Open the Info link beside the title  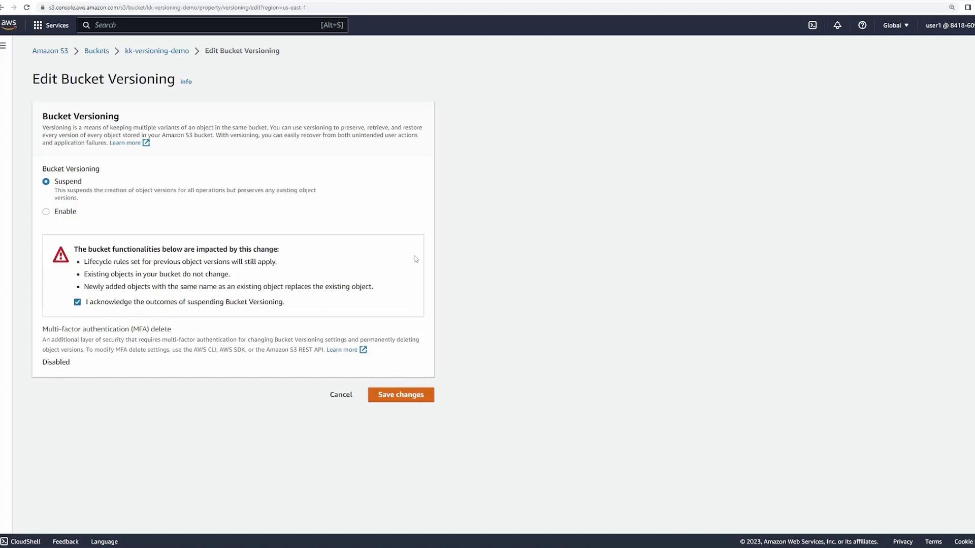[x=186, y=82]
